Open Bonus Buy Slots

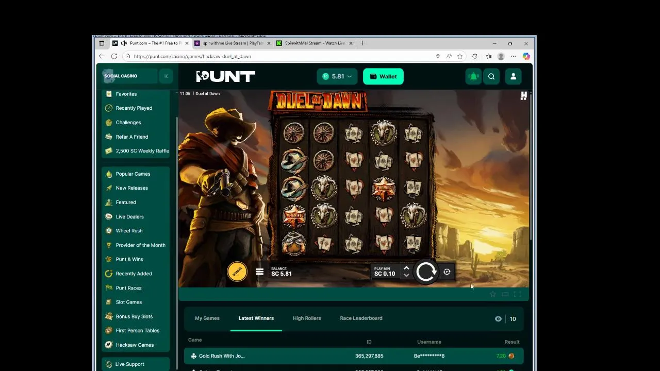134,316
